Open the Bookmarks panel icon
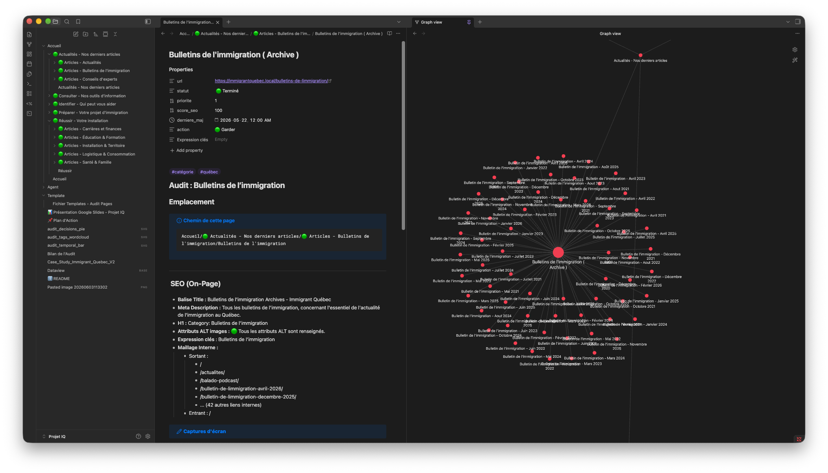Screen dimensions: 828x473 point(78,22)
